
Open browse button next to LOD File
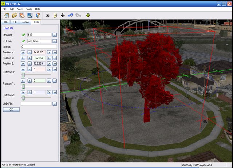[x=55, y=104]
